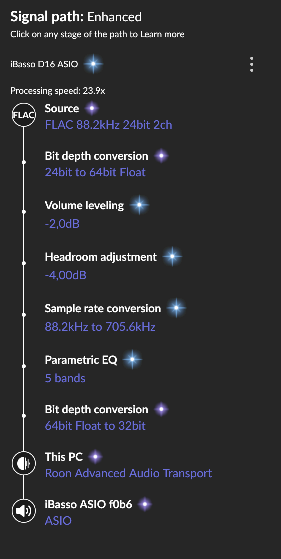Viewport: 281px width, 559px height.
Task: Click the star beside iBasso D16 ASIO
Action: pos(93,64)
